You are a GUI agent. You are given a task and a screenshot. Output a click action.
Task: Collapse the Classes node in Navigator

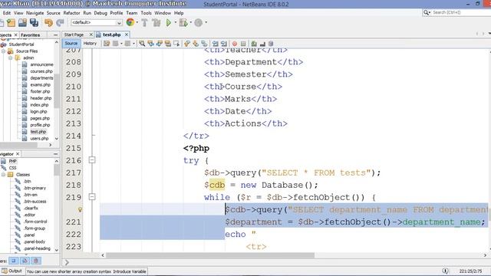click(4, 175)
